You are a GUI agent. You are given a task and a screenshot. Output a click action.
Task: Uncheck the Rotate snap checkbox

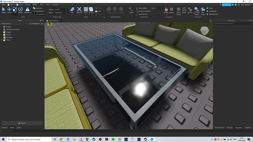(x=47, y=10)
